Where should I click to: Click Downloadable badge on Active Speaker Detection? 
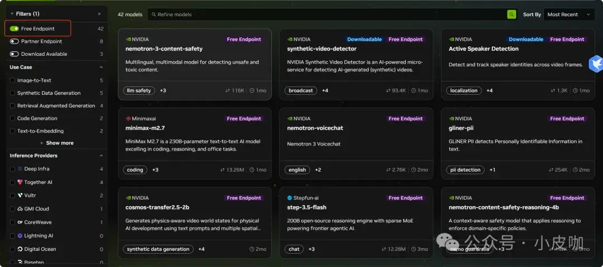(x=526, y=39)
